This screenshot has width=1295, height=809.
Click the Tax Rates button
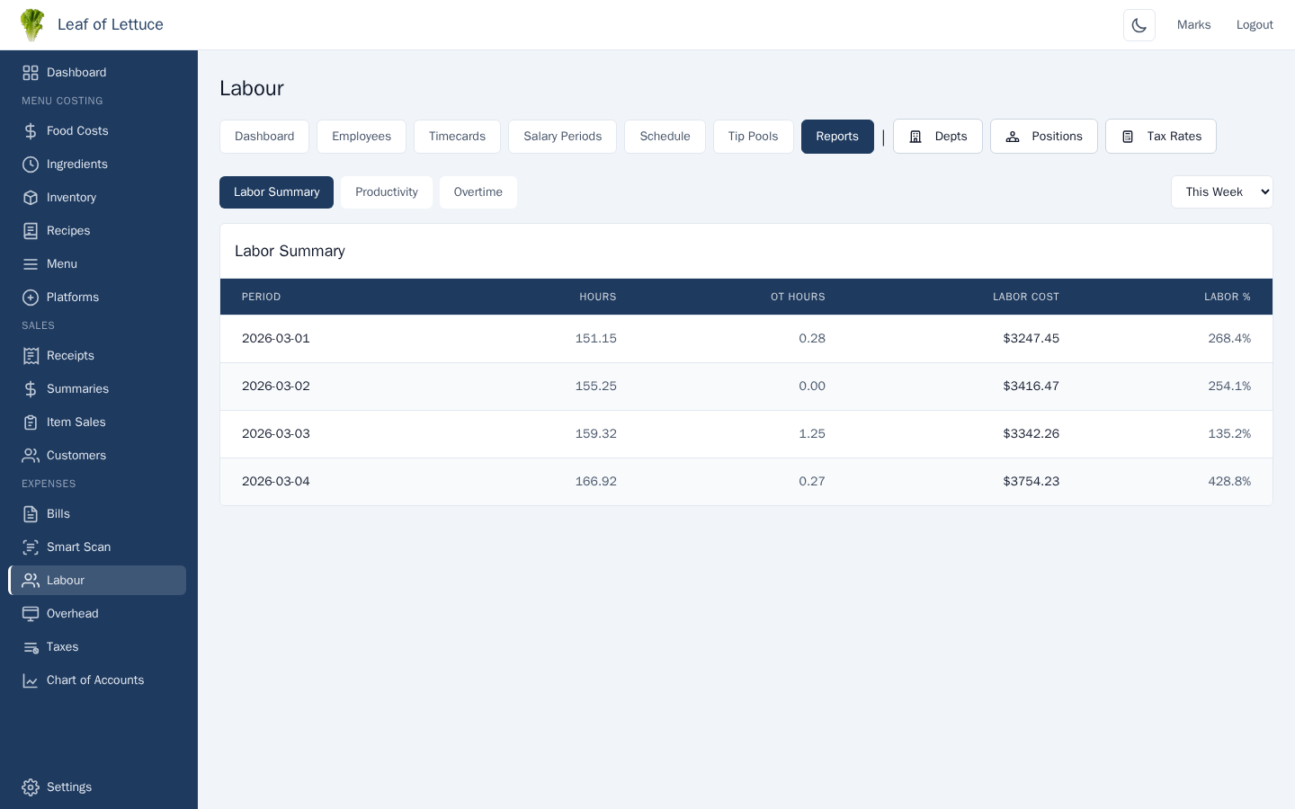point(1160,137)
